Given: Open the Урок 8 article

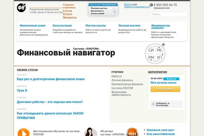Looking at the screenshot, I should pyautogui.click(x=22, y=90).
